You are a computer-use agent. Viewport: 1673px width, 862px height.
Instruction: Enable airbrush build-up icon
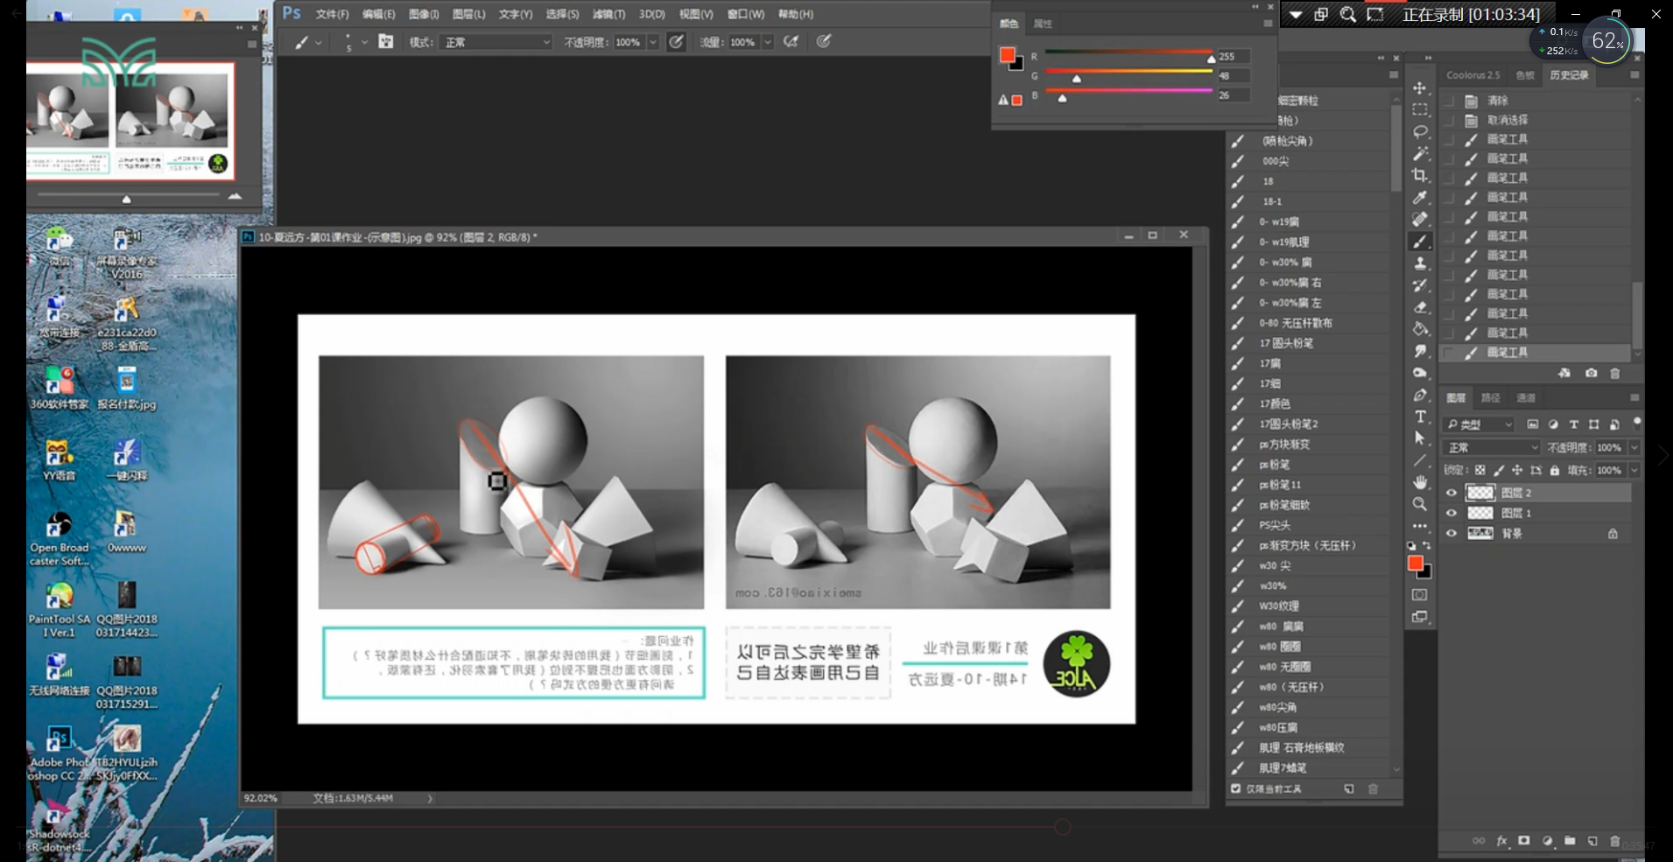coord(791,41)
